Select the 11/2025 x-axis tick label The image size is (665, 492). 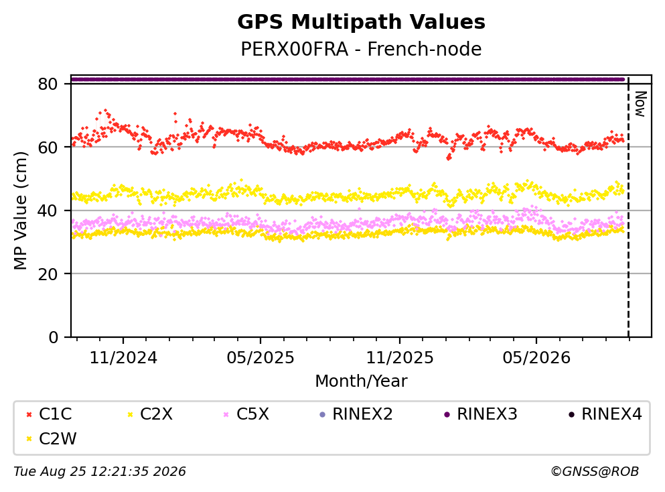[x=400, y=358]
